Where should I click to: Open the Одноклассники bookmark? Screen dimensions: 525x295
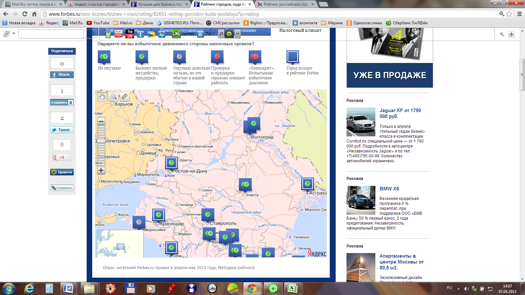(365, 23)
